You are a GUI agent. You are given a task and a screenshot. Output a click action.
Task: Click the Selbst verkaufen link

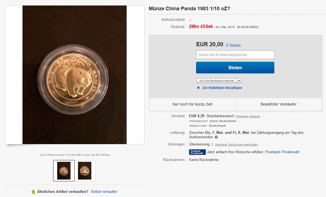104,192
